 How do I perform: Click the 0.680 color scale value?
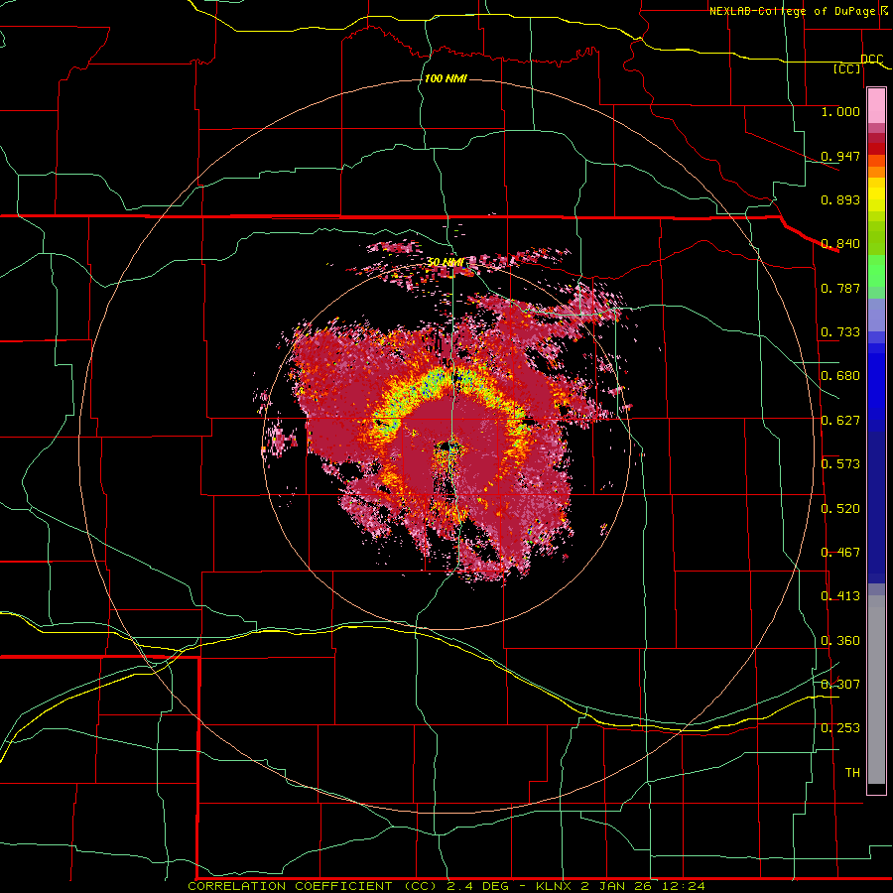[840, 376]
